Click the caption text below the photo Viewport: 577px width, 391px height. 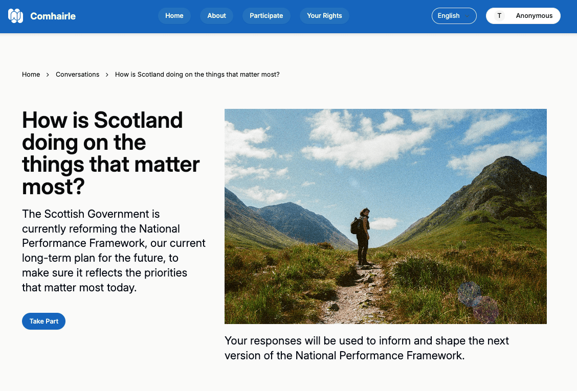click(x=366, y=348)
